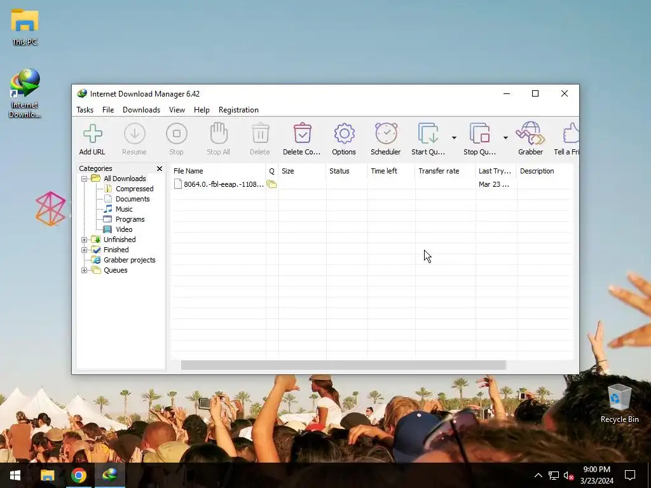Collapse the All Downloads tree node
Viewport: 651px width, 488px height.
tap(85, 179)
